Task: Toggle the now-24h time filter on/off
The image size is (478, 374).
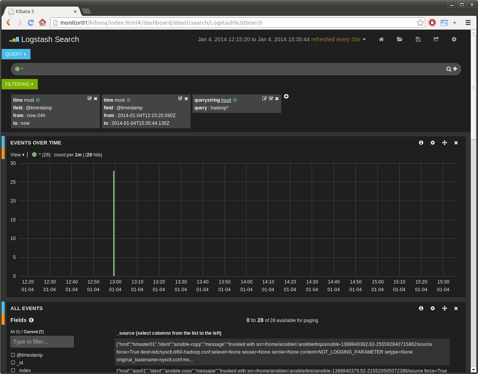Action: pyautogui.click(x=90, y=99)
